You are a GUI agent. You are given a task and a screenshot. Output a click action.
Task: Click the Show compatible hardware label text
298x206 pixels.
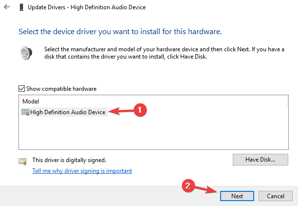point(61,89)
